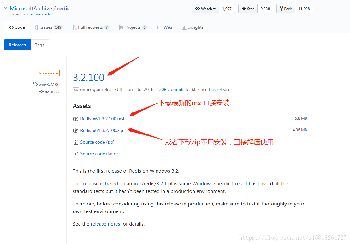Download Source code (tar.gz)
This screenshot has height=244, width=350.
coord(100,154)
